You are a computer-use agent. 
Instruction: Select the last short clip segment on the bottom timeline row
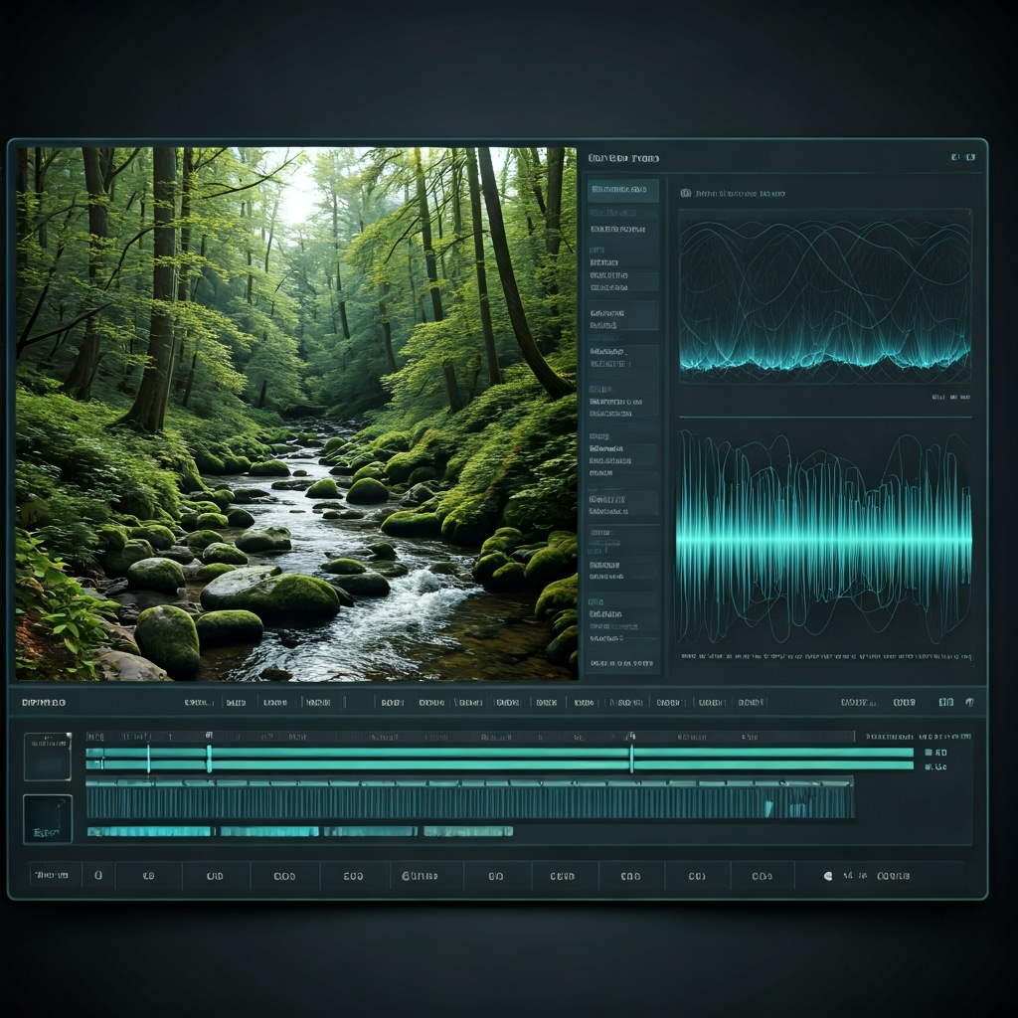click(x=467, y=831)
